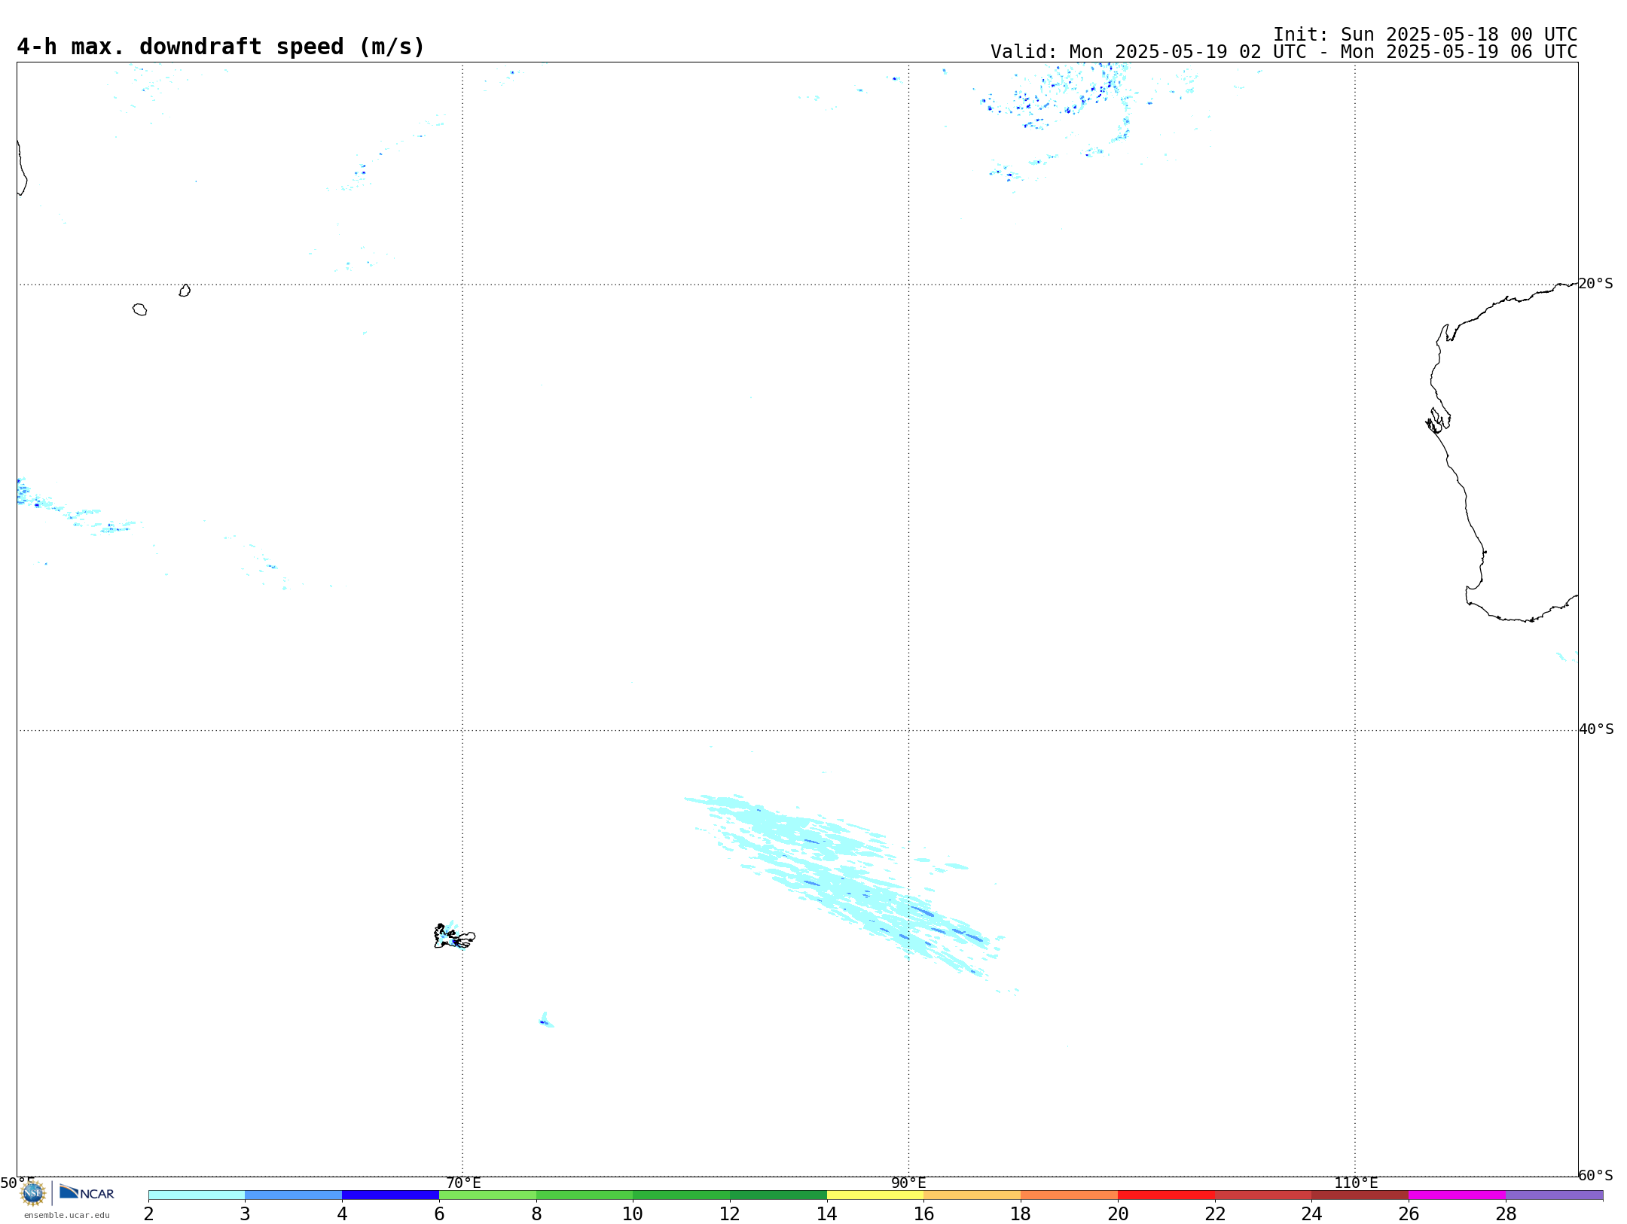Click the light green 6-8 m/s swatch
Screen dimensions: 1627x1224
pos(487,1195)
